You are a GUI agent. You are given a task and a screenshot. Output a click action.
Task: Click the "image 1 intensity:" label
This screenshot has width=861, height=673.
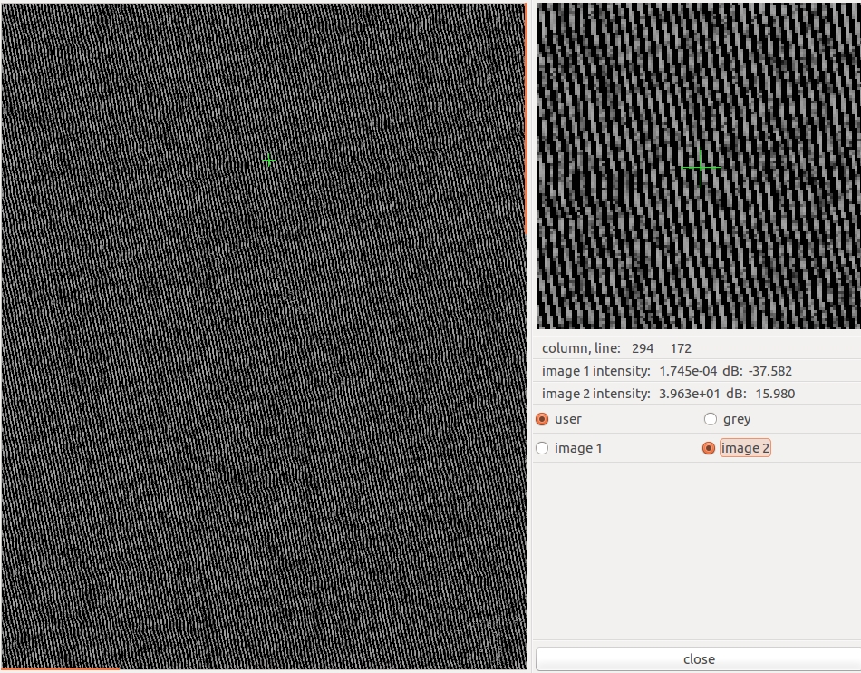(595, 371)
